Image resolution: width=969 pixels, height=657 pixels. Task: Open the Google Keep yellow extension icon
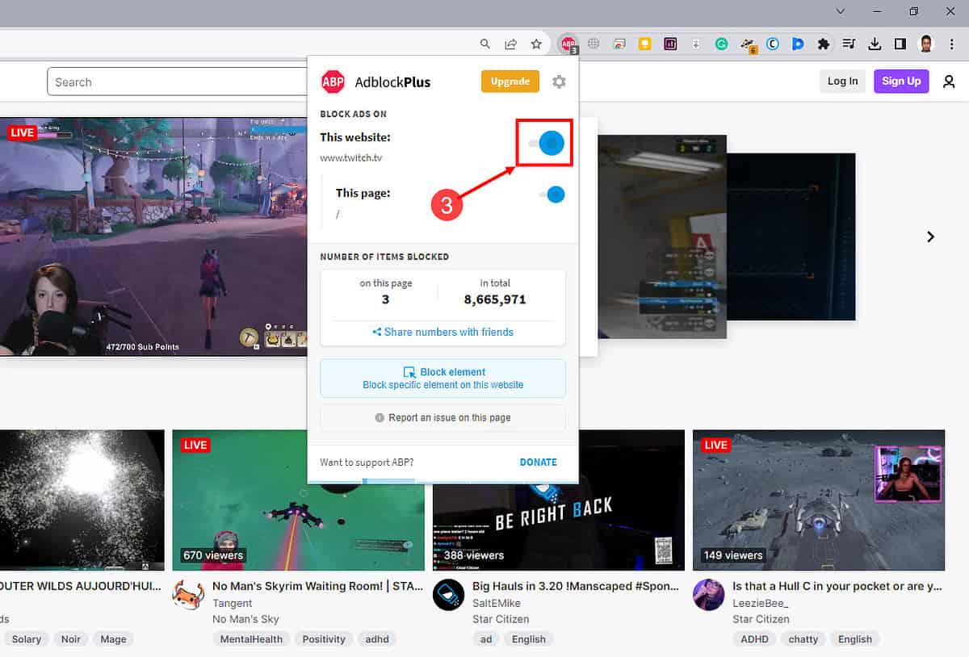[x=644, y=44]
